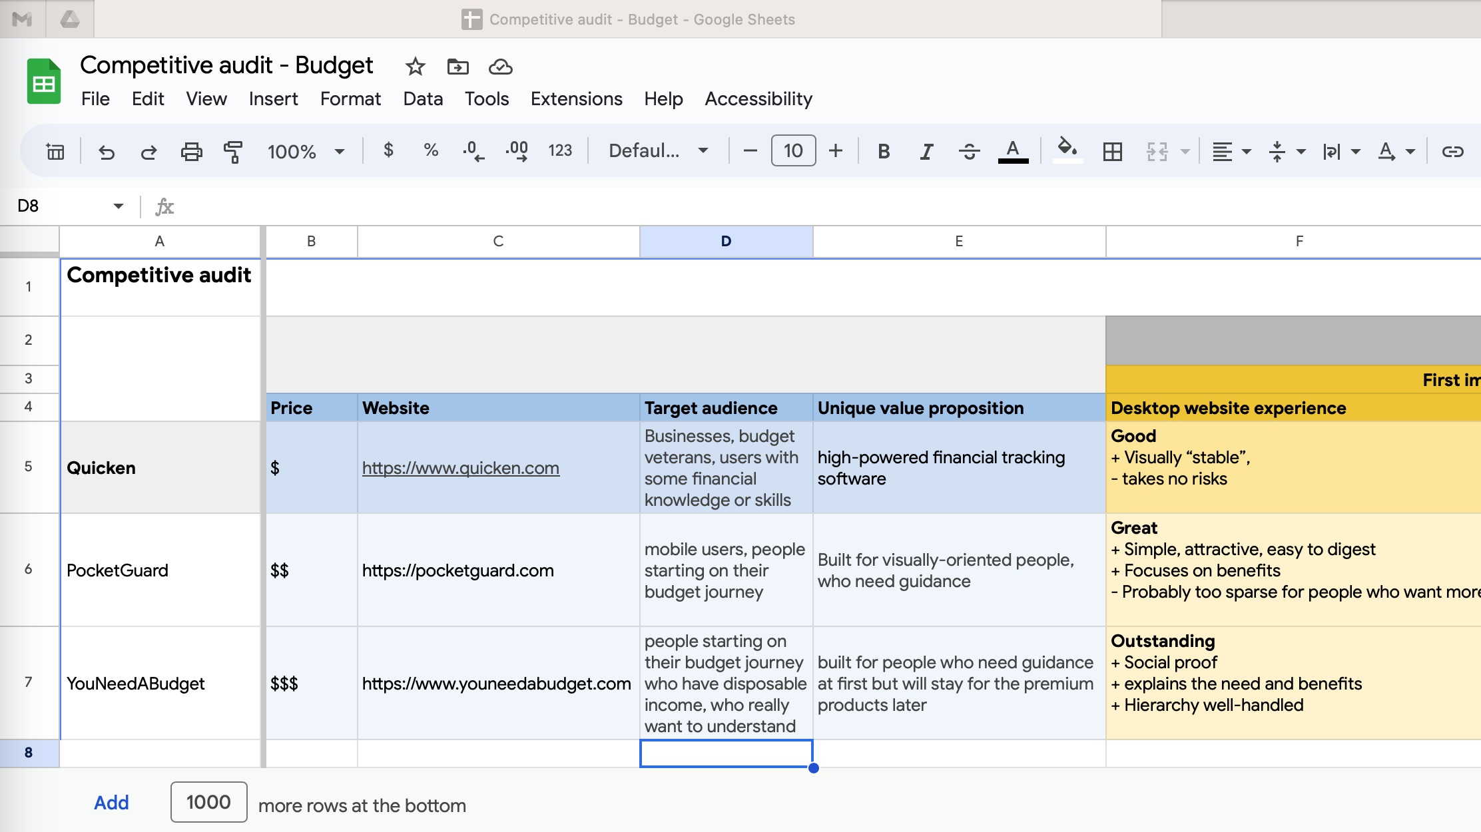Increase decimal places
Screen dimensions: 1481x832
pos(517,151)
